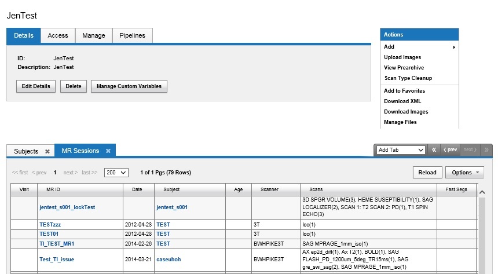The image size is (498, 274).
Task: Open subject TEST link in TI_TEST_MR1 row
Action: click(x=163, y=244)
